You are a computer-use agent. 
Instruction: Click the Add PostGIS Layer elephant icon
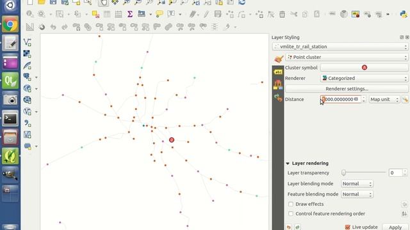tap(27, 77)
